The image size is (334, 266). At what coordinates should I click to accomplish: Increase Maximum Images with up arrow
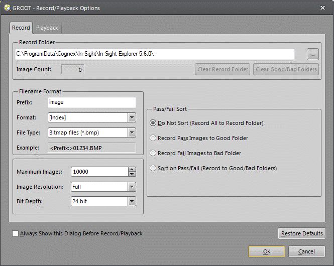(132, 169)
